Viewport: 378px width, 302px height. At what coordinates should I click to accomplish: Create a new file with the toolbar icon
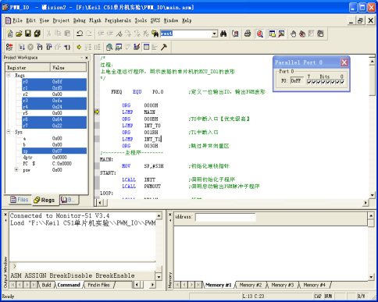click(10, 34)
